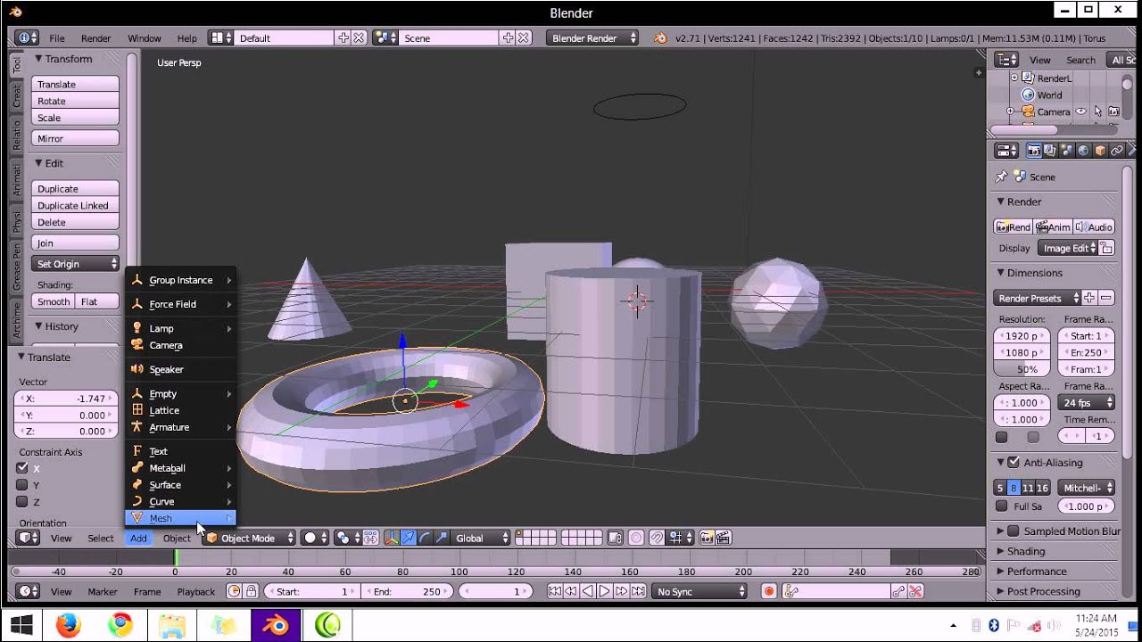Click the rotate manipulator arc icon

[425, 538]
